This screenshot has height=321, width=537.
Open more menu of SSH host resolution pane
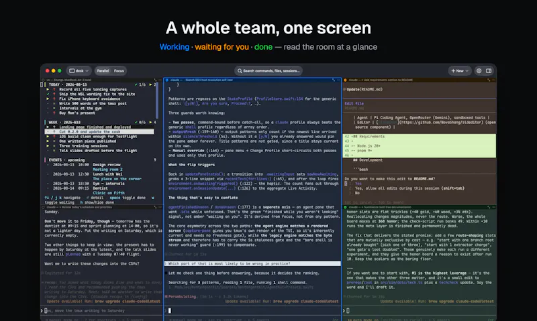(338, 80)
